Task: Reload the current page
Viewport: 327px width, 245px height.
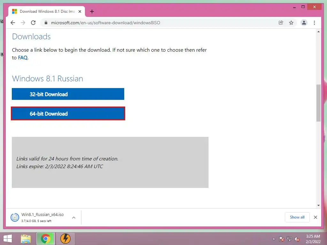Action: (33, 23)
